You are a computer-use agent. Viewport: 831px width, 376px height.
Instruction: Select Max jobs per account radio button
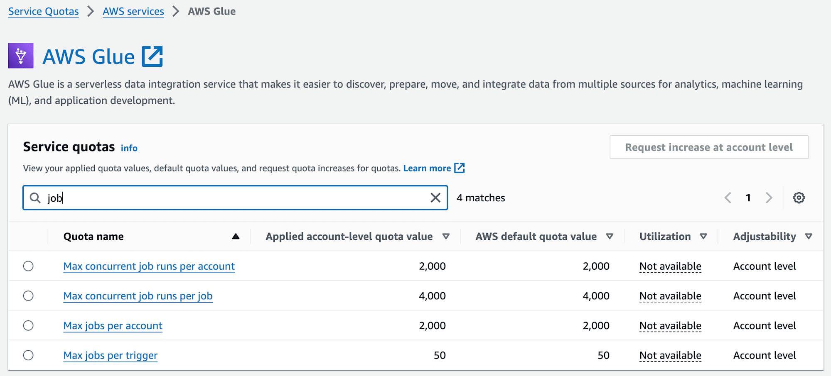[28, 326]
